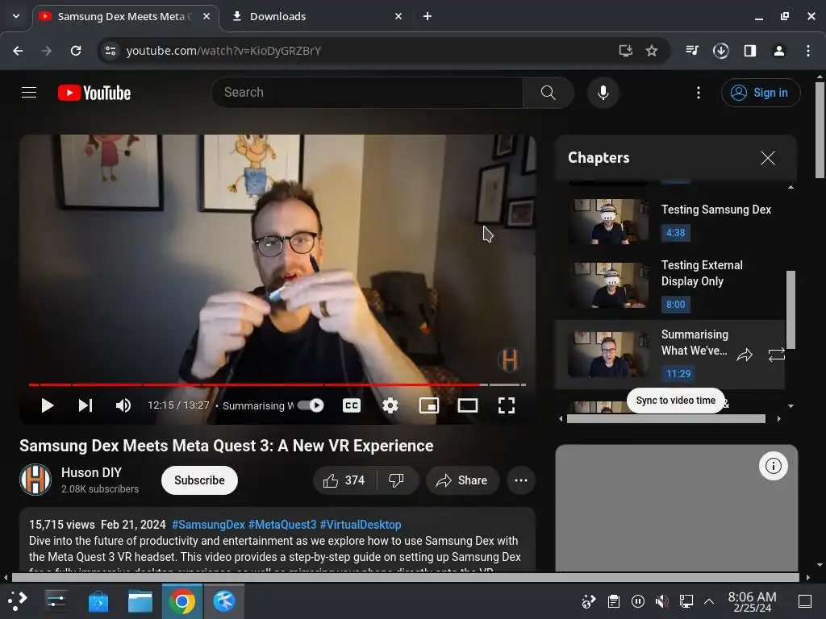Click the Chapters vertical scrollbar thumb
Screen dimensions: 826x619
[791, 309]
